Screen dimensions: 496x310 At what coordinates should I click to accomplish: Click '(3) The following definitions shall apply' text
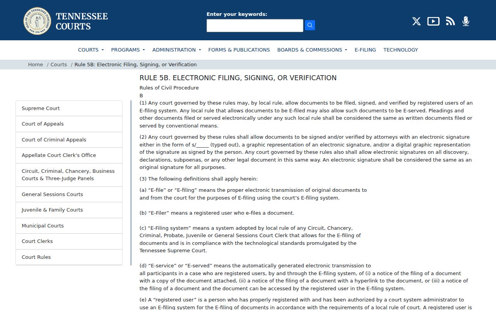(198, 179)
